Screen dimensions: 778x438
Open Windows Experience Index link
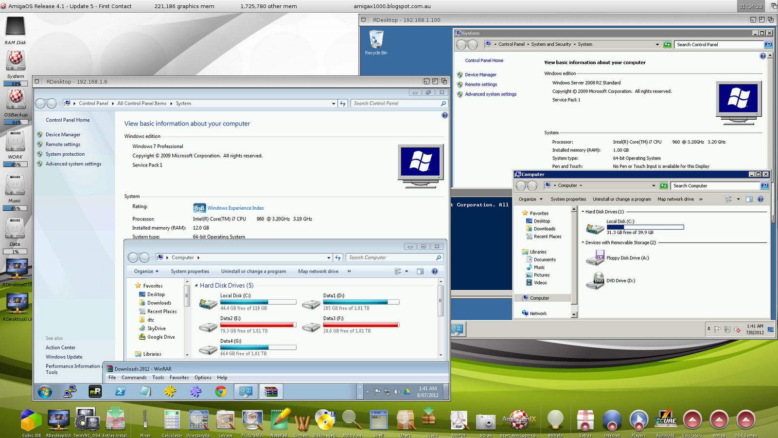(x=236, y=208)
